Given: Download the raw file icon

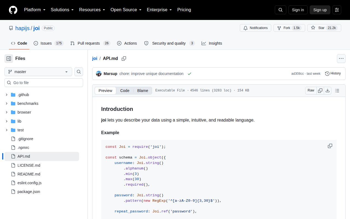Looking at the screenshot, I should [328, 91].
